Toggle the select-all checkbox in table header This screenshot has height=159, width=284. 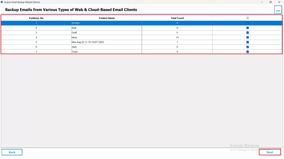[247, 18]
